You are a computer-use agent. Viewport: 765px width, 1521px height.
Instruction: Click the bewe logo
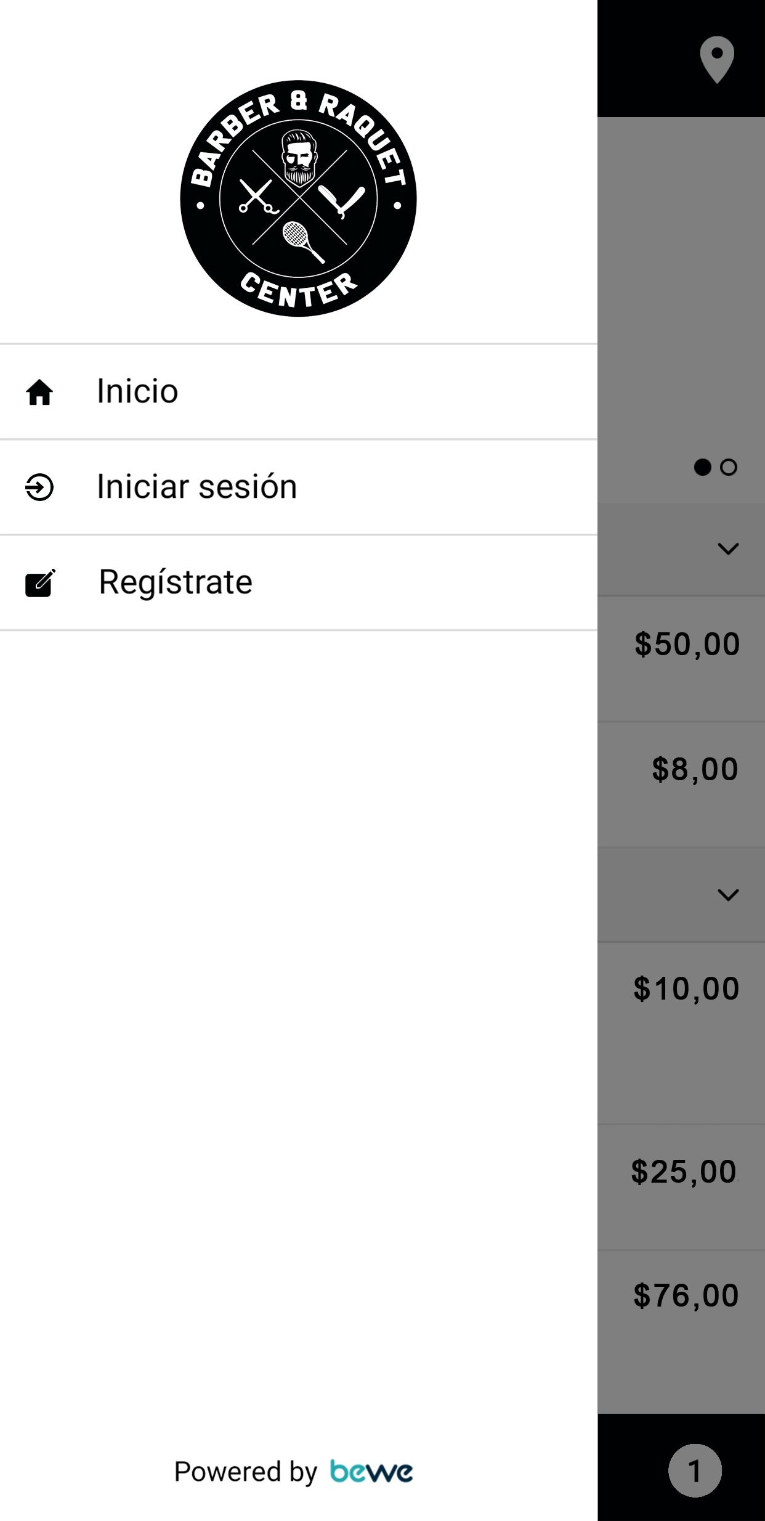[x=371, y=1472]
